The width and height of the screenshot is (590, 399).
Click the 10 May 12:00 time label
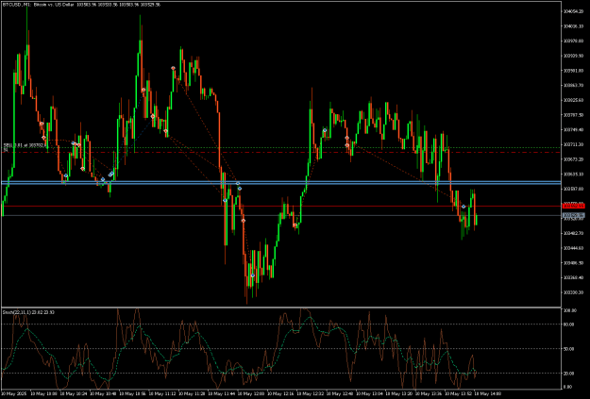250,393
